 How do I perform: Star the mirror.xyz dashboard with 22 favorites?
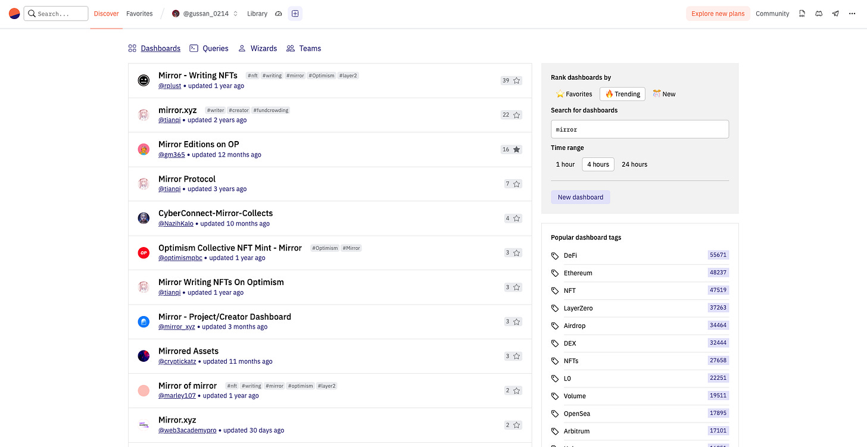click(517, 115)
